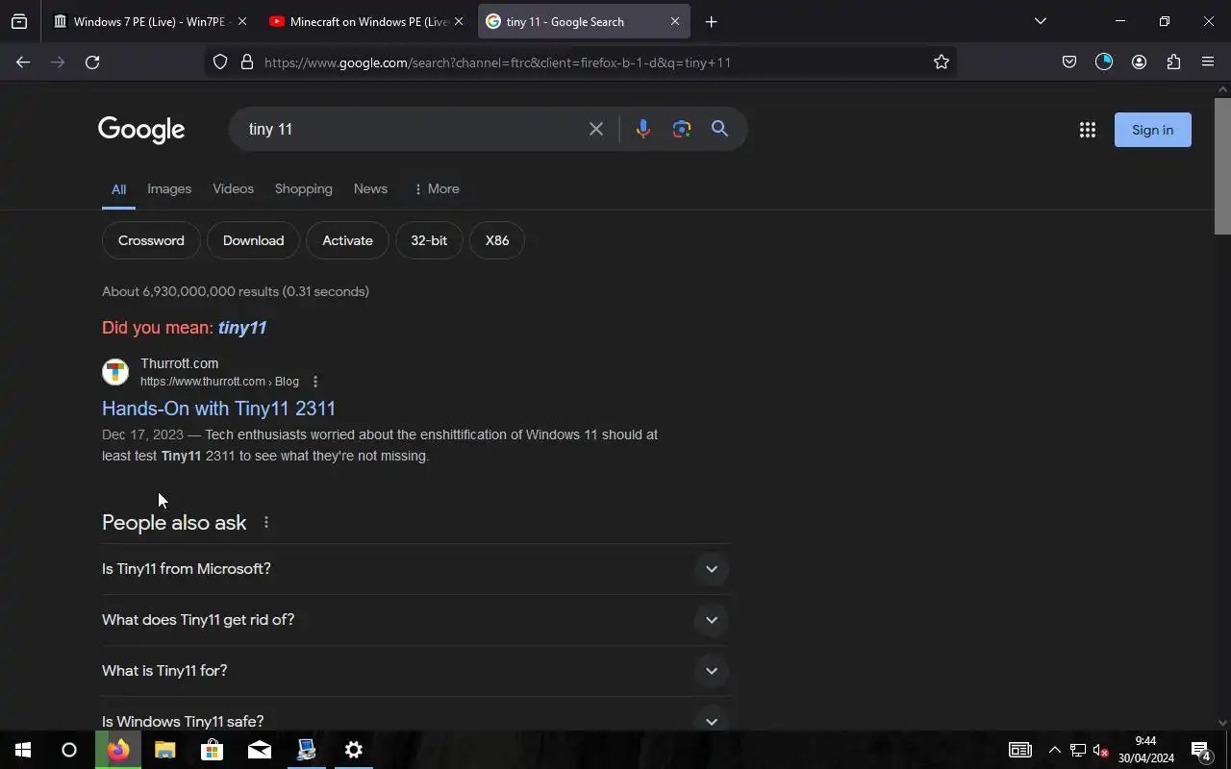Open muted volume tray icon
Screen dimensions: 1231x769
[1101, 750]
